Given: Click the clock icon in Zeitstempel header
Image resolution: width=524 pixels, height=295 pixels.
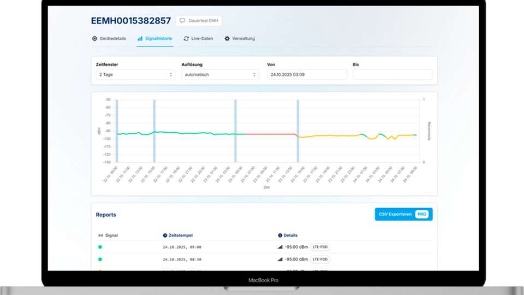Looking at the screenshot, I should tap(165, 235).
